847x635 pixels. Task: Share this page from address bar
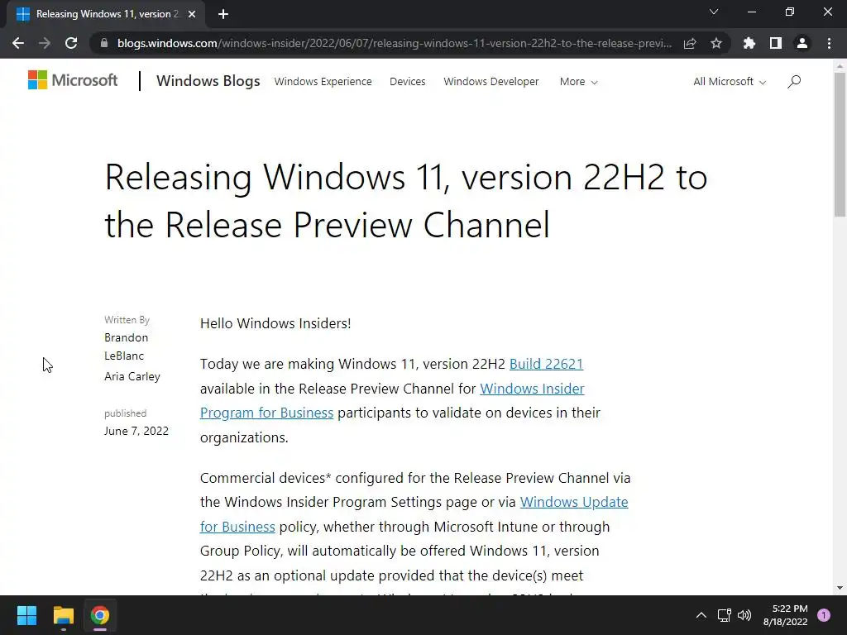tap(690, 43)
